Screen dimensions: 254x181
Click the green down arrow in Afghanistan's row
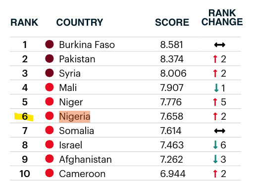click(215, 159)
